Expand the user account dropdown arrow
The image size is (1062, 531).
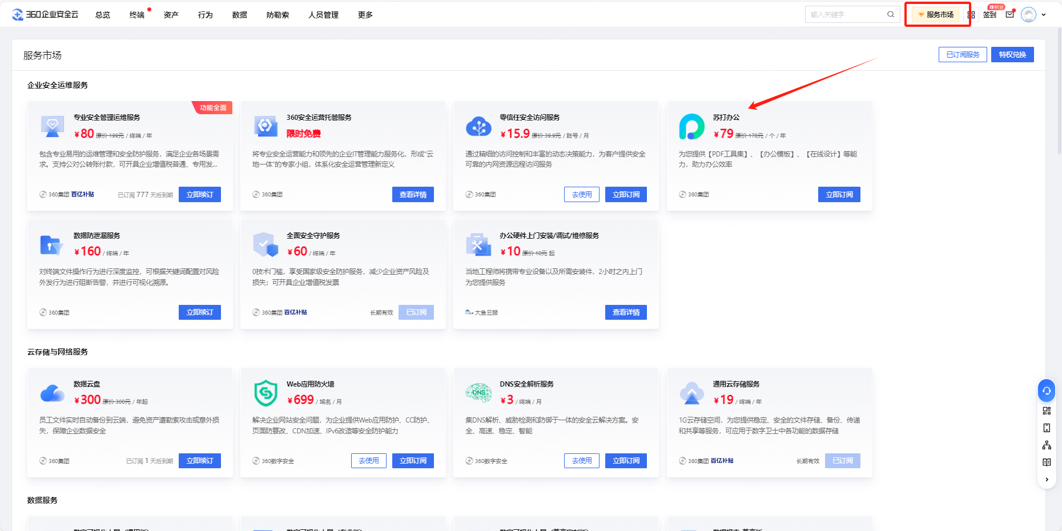[1044, 15]
